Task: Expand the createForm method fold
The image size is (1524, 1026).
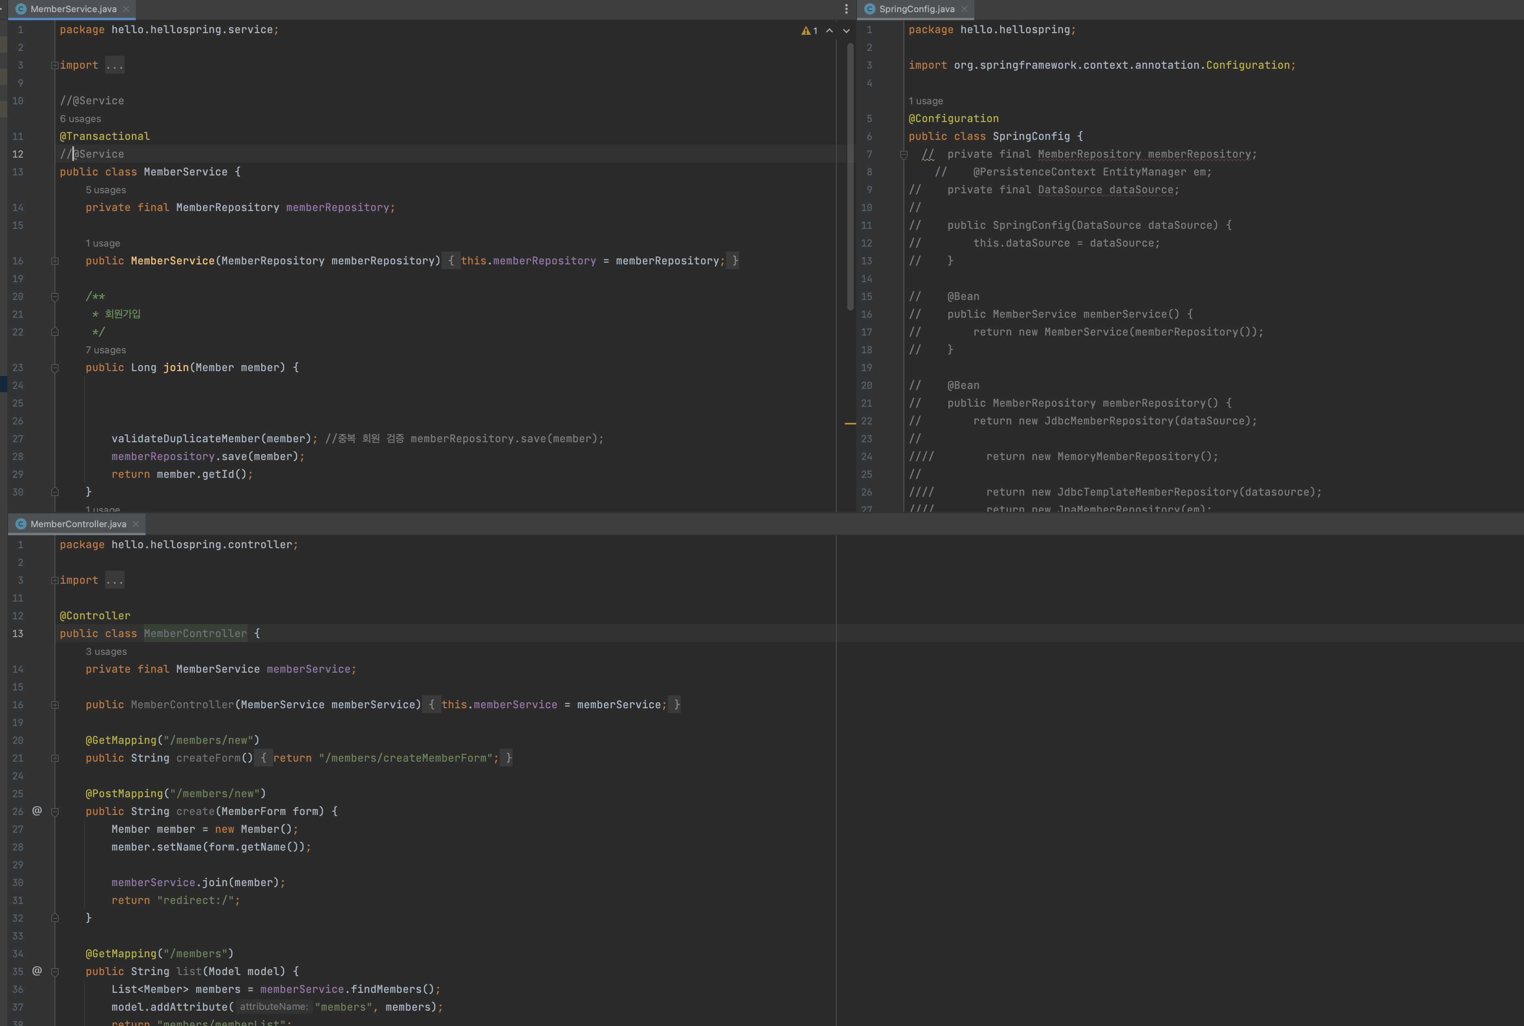Action: coord(55,758)
